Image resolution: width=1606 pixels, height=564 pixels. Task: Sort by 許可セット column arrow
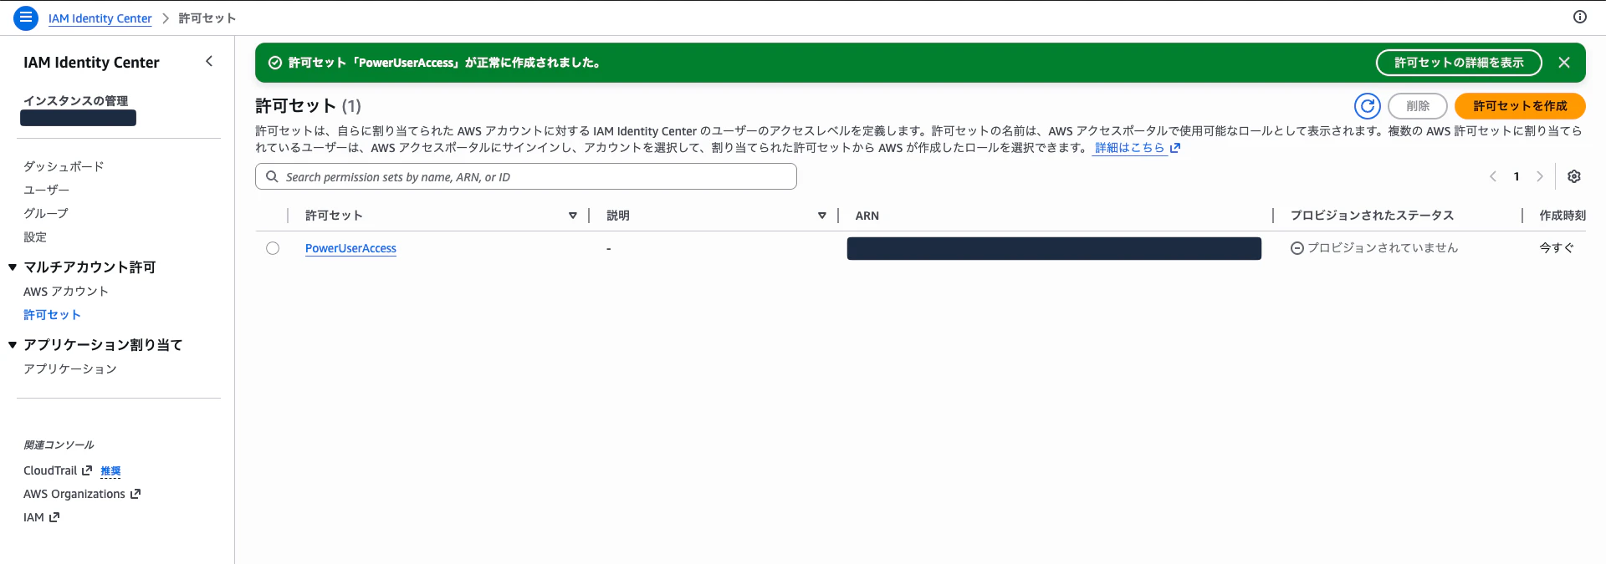573,216
